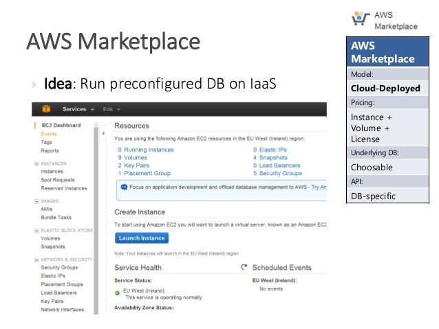Open Spot Requests sidebar item

point(58,180)
